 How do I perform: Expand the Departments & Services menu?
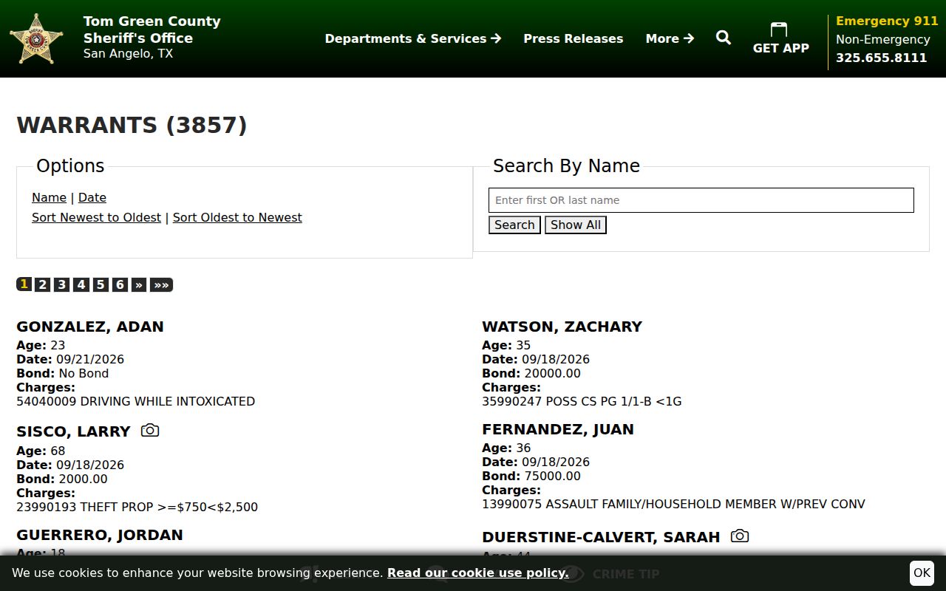(413, 38)
